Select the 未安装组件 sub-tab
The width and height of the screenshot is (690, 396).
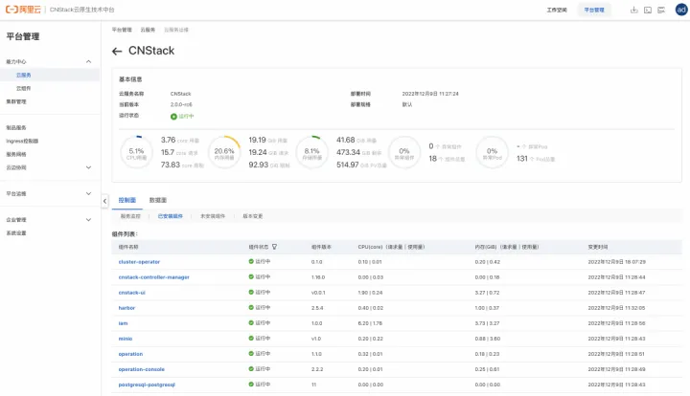(x=213, y=216)
